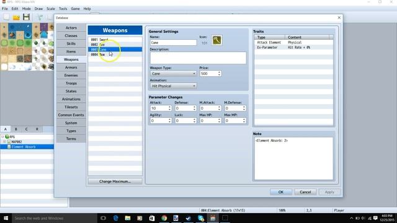Open the File menu
Viewport: 397px width, 223px height.
pos(4,9)
